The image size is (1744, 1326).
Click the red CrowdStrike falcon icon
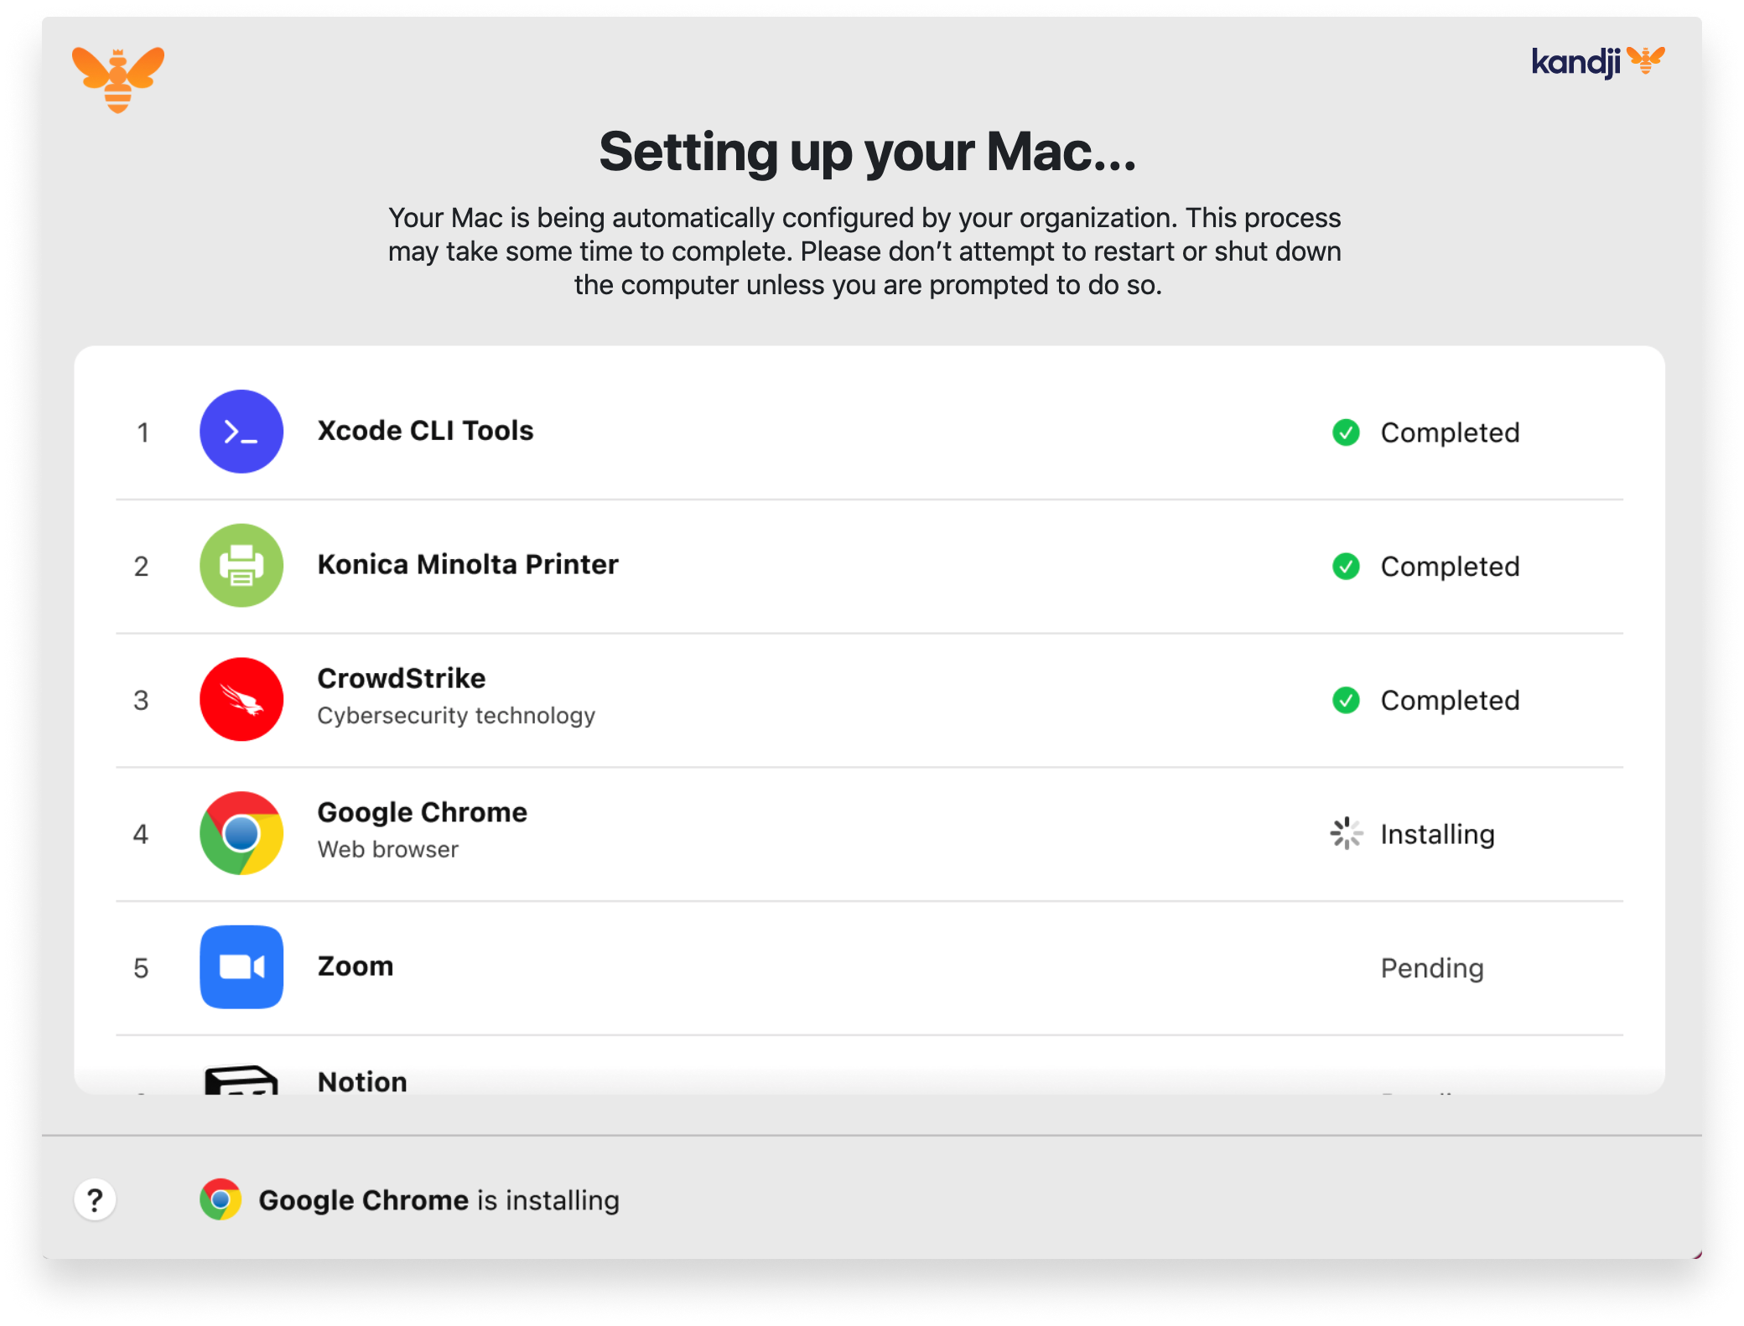pos(241,700)
